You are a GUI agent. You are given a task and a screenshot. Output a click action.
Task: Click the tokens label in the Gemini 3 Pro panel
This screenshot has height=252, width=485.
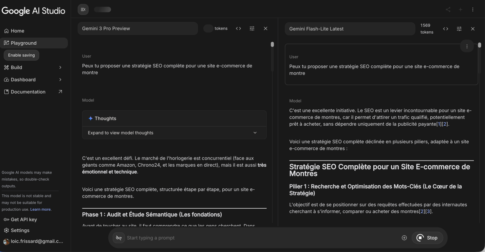[x=221, y=28]
